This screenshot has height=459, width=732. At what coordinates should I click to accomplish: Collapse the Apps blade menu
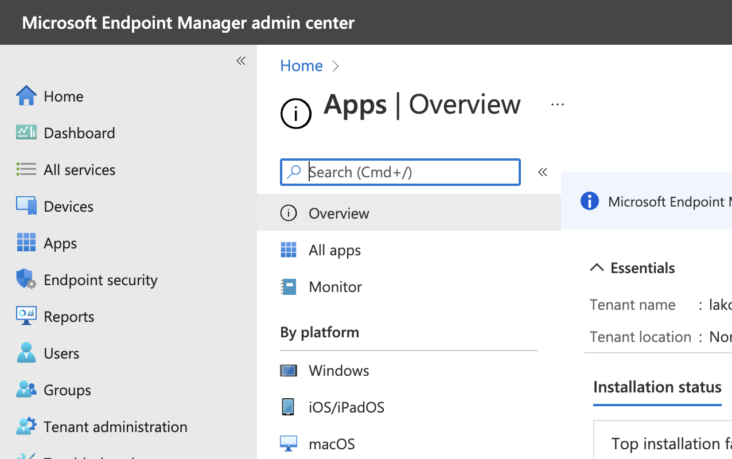pyautogui.click(x=543, y=172)
